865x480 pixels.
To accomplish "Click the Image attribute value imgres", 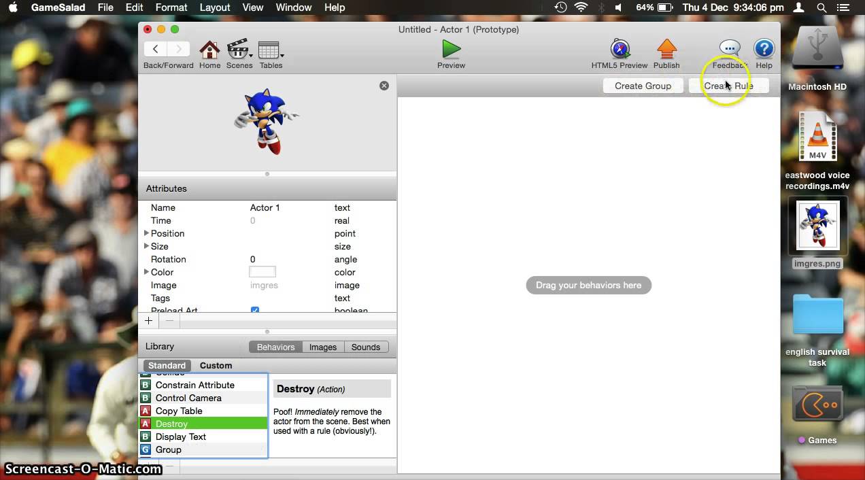I will click(x=264, y=285).
